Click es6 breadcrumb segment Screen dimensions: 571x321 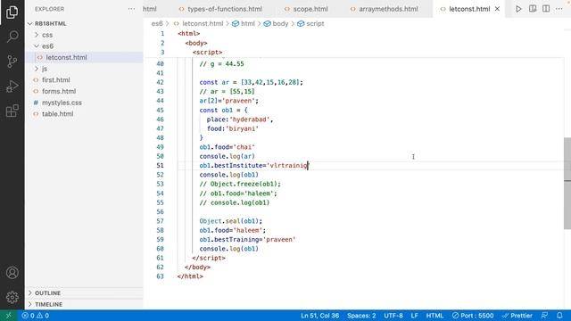157,24
